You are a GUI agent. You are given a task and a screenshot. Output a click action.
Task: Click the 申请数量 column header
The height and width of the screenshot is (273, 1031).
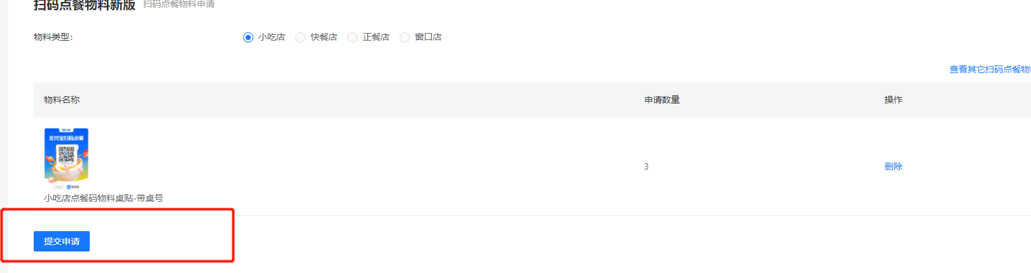pos(662,100)
